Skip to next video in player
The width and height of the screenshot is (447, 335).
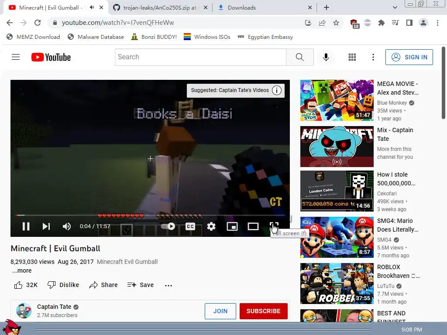(46, 226)
